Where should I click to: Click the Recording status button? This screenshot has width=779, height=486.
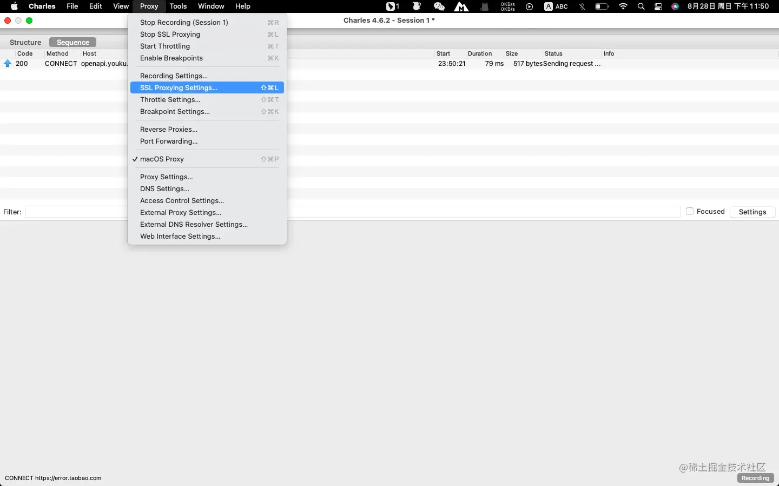(755, 478)
